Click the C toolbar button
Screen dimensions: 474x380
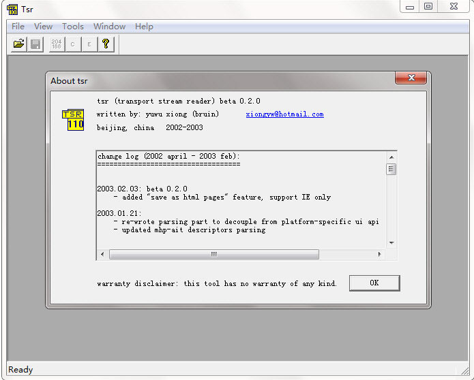coord(73,44)
